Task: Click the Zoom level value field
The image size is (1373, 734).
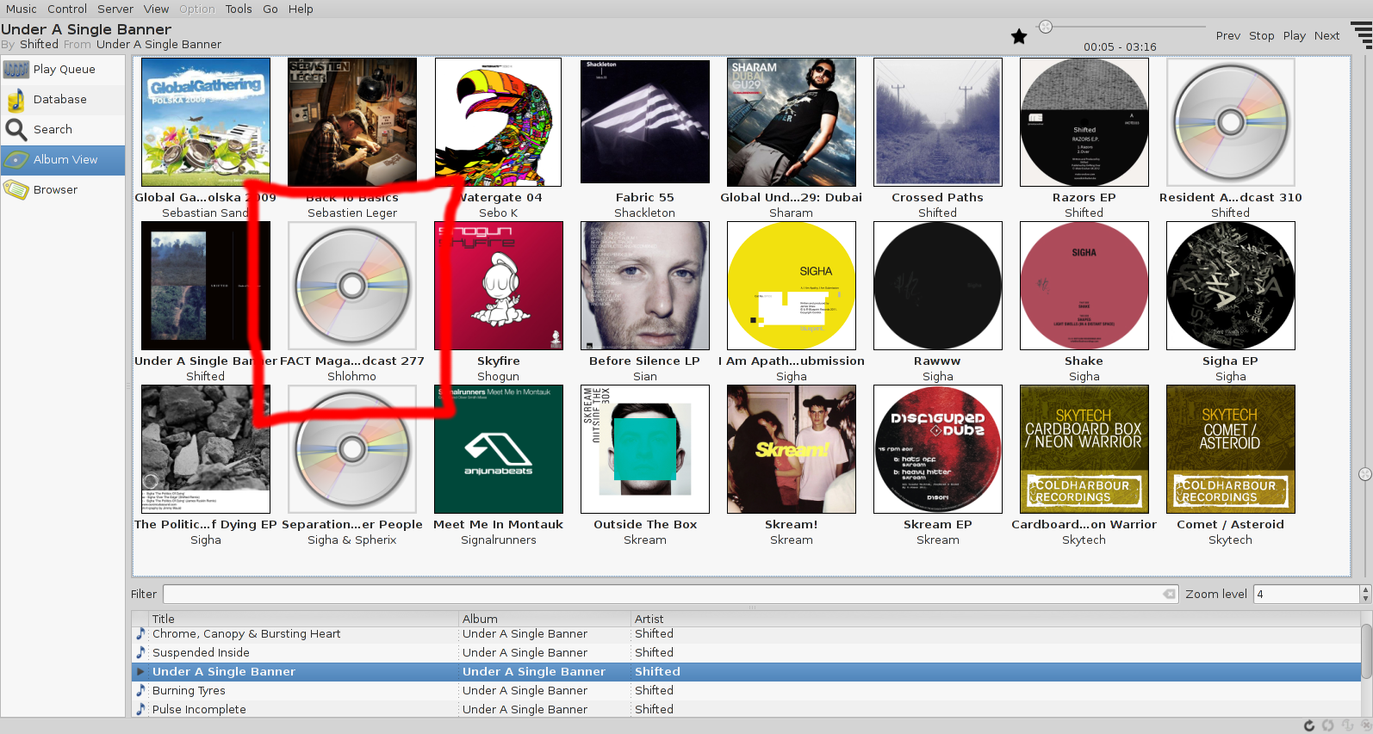Action: coord(1306,594)
